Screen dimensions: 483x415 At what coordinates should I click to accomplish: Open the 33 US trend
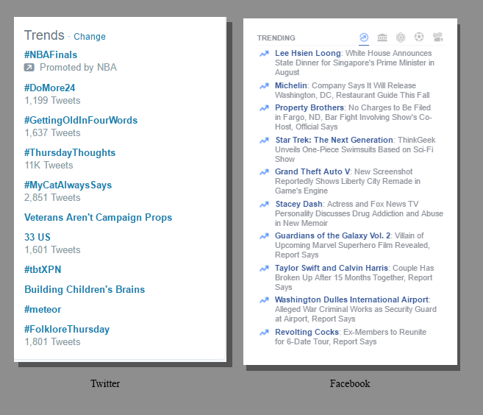point(37,237)
